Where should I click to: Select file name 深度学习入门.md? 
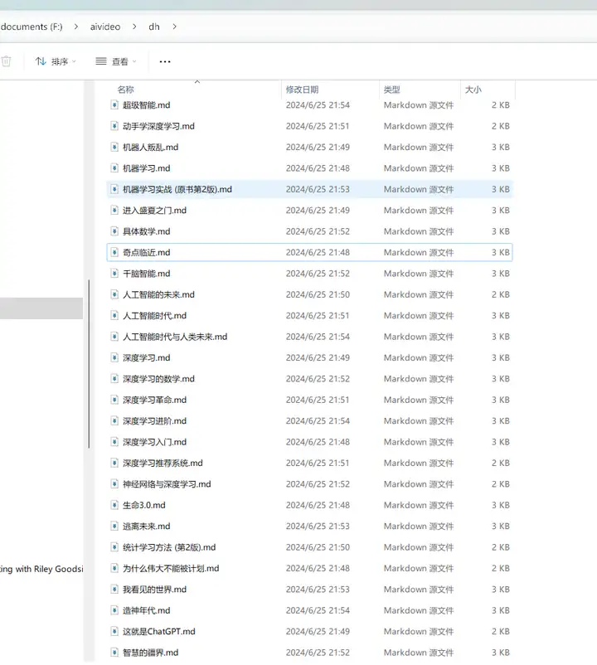[x=154, y=442]
